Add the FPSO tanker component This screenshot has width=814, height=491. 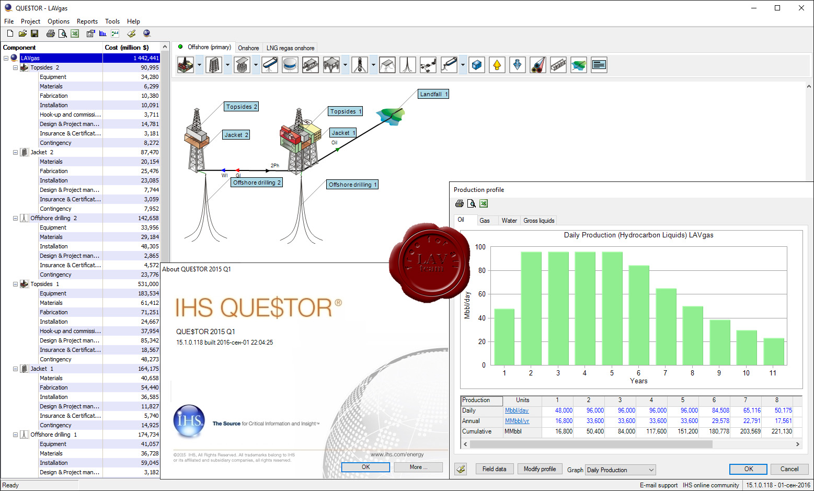(270, 65)
